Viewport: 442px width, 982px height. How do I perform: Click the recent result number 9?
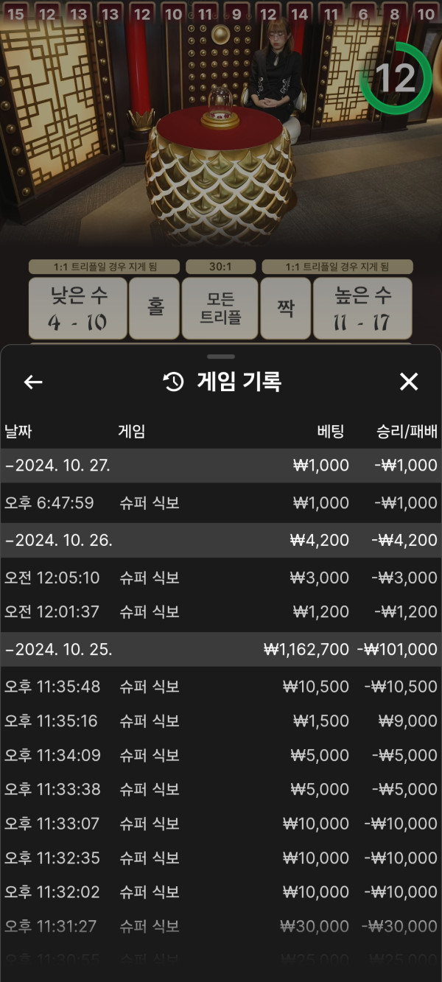236,13
